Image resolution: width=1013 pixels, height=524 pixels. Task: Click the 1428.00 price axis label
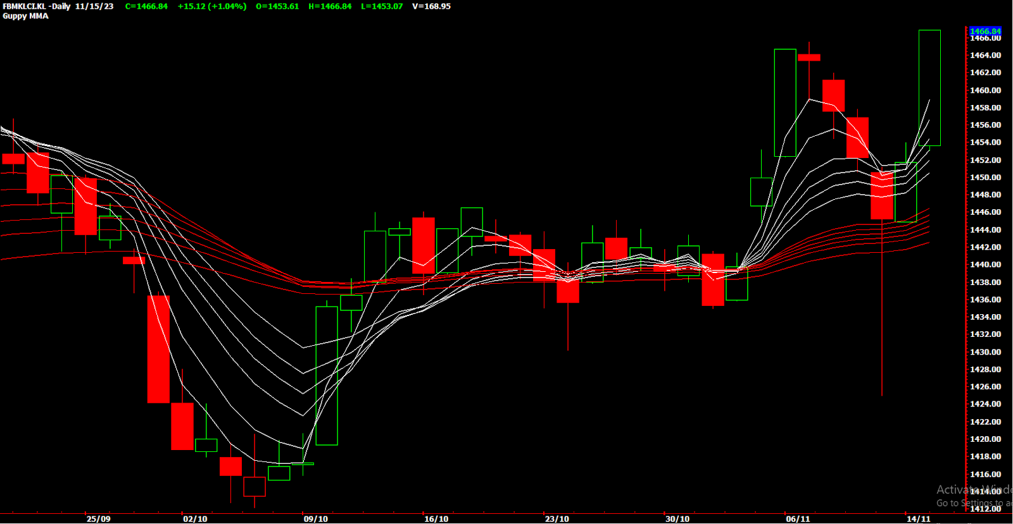(986, 370)
